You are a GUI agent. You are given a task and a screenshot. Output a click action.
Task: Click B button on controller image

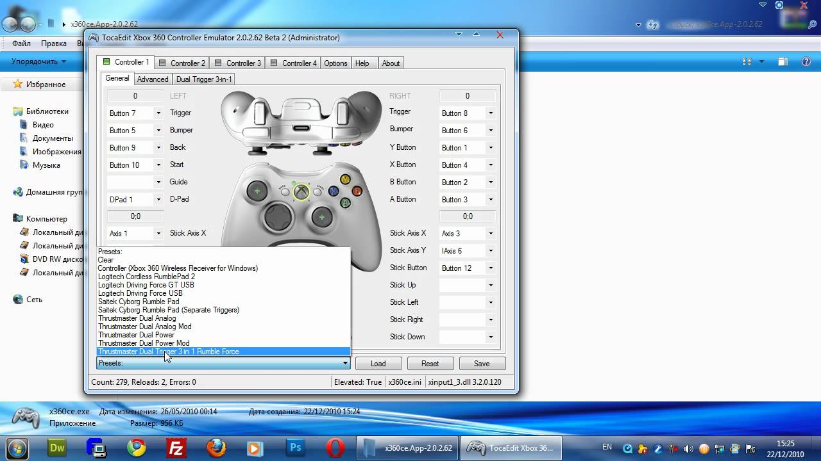click(357, 191)
